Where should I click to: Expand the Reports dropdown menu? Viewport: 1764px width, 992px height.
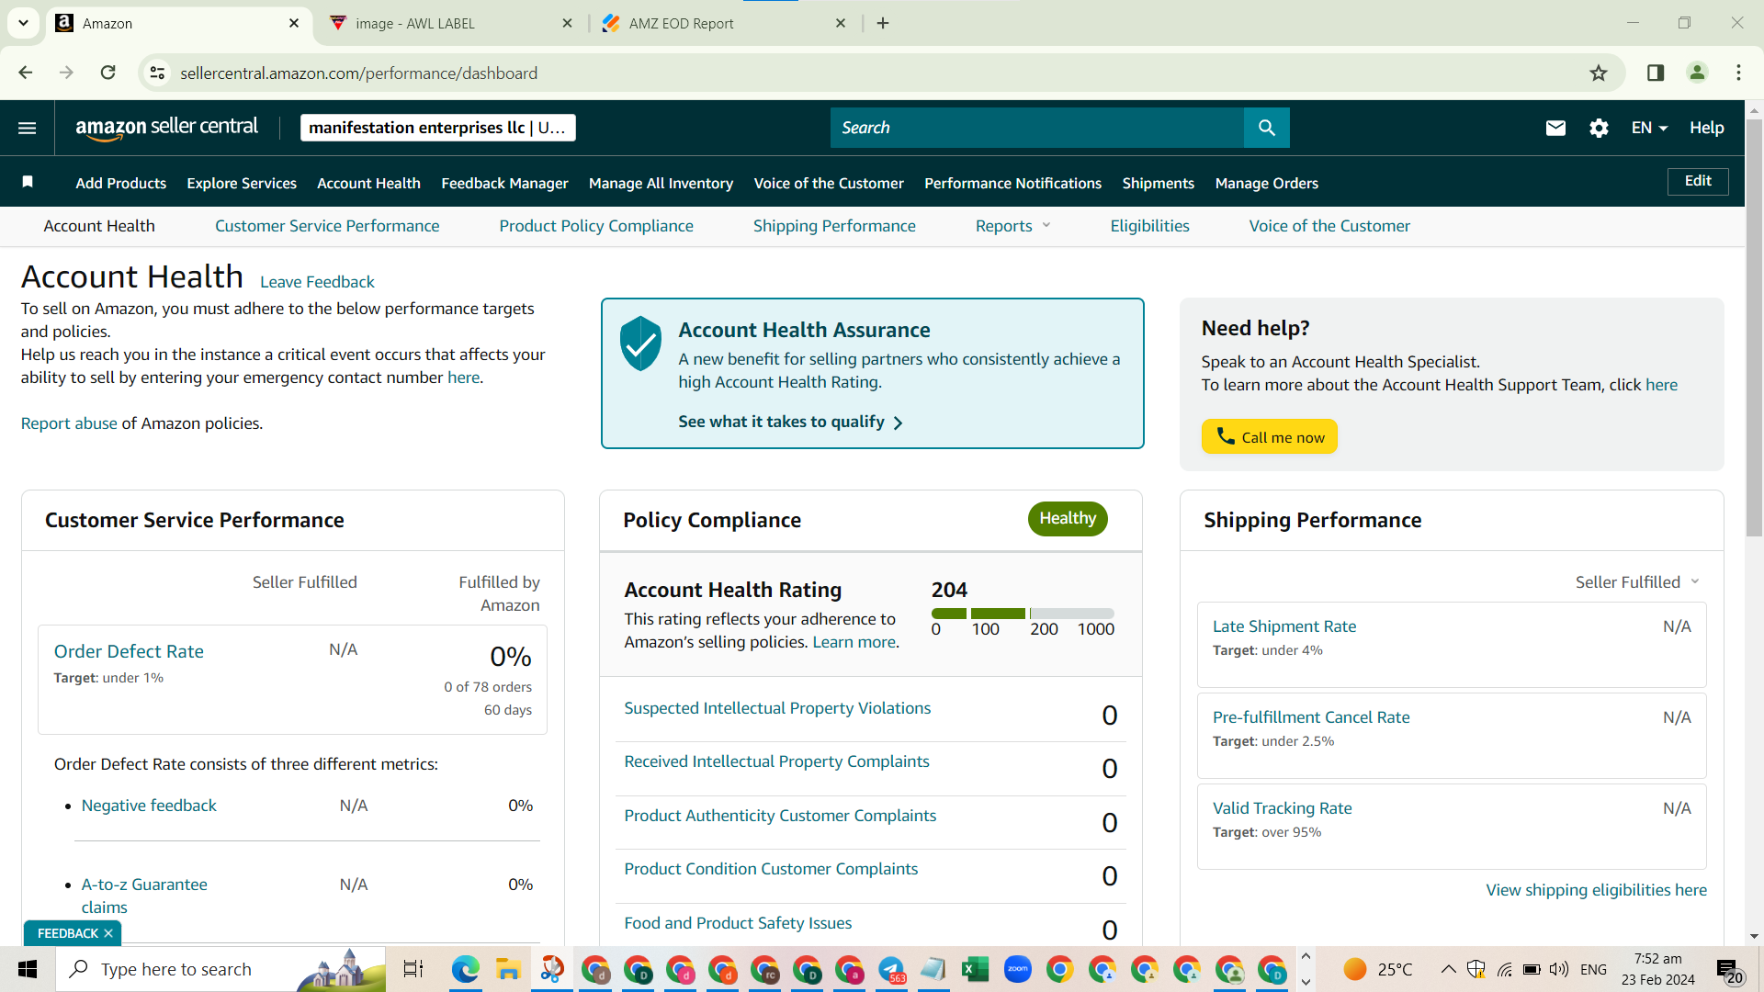1013,226
